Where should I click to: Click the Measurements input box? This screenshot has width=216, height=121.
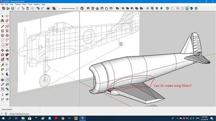pos(20,109)
